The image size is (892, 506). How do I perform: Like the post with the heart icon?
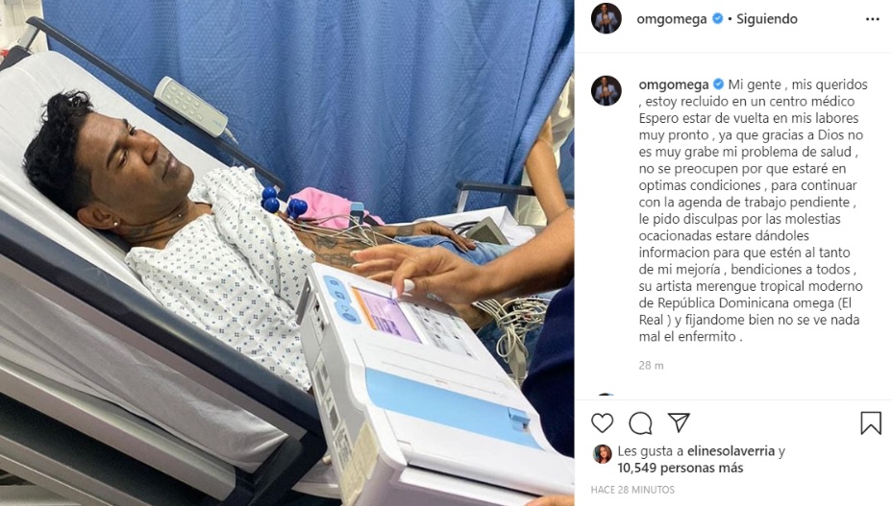[x=602, y=423]
